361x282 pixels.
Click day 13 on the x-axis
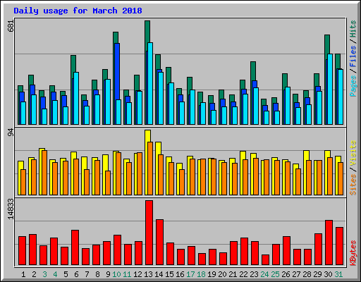(x=148, y=274)
